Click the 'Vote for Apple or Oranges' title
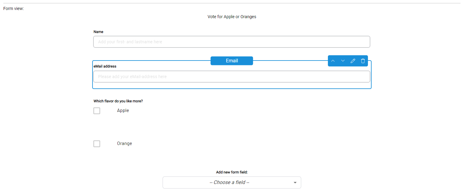This screenshot has width=465, height=194. pyautogui.click(x=232, y=17)
